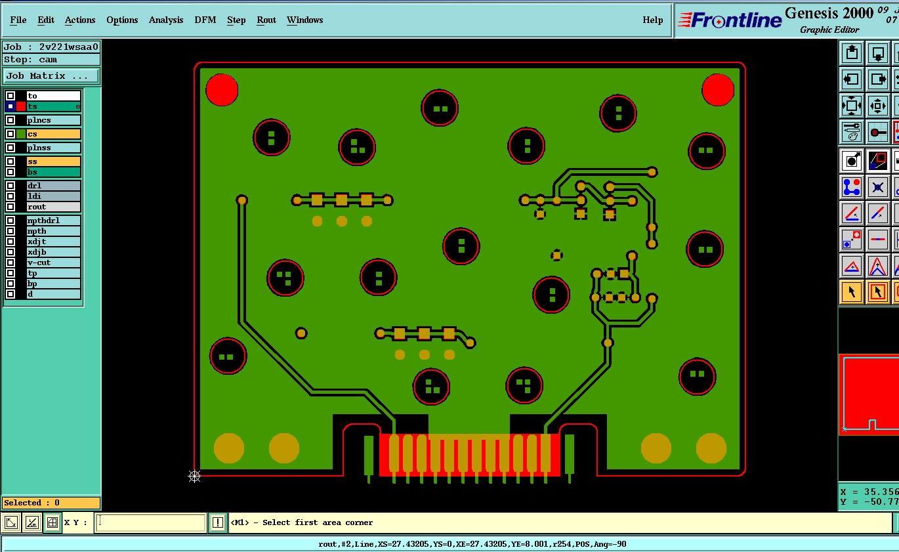Image resolution: width=899 pixels, height=552 pixels.
Task: Select the black-circle arrow feature tool
Action: tap(851, 159)
